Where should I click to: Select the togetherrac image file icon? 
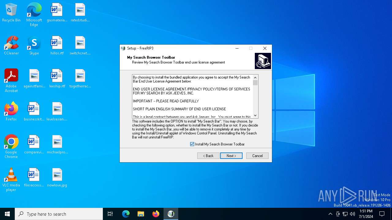pos(80,79)
